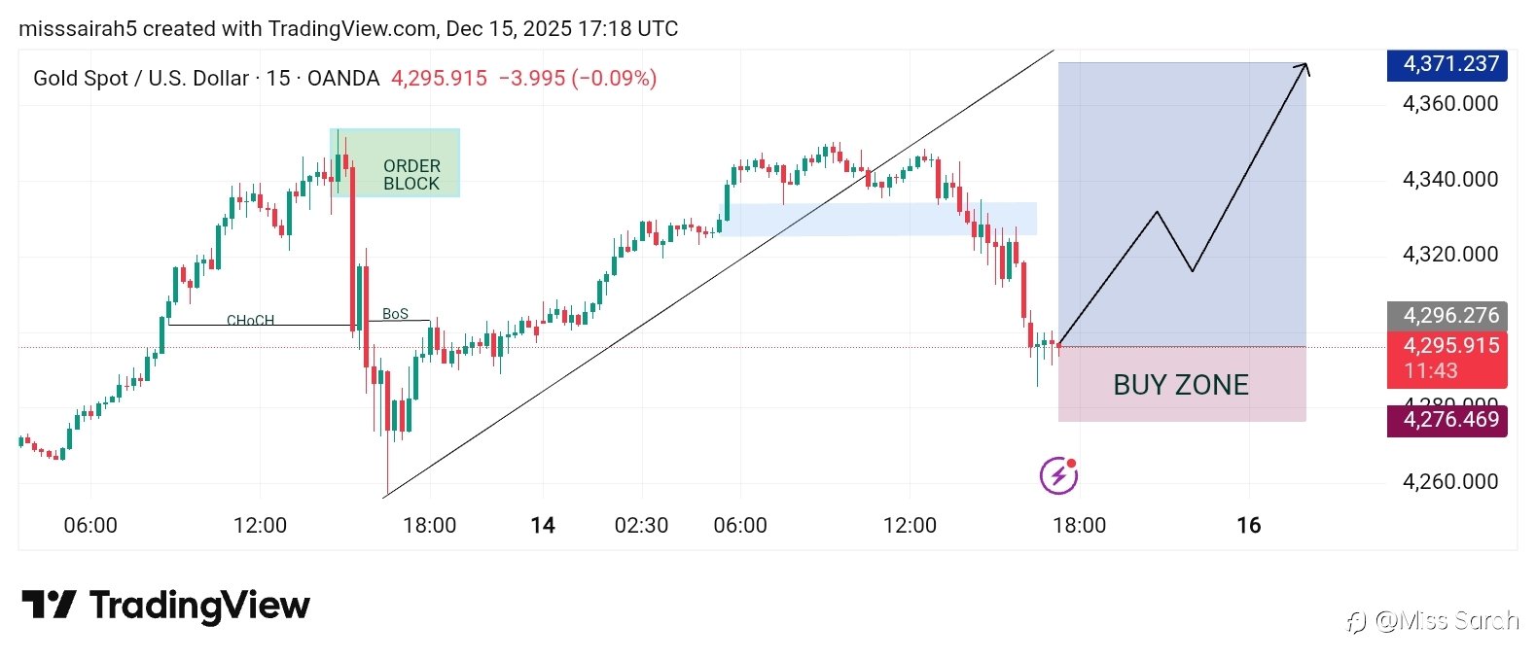
Task: Click the gray 4,296.276 entry price label
Action: pos(1447,316)
